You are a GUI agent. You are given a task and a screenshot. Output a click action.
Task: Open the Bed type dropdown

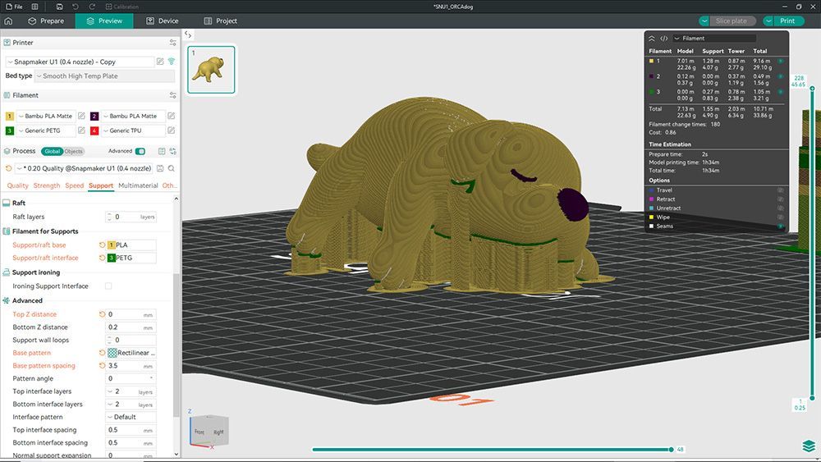(105, 75)
